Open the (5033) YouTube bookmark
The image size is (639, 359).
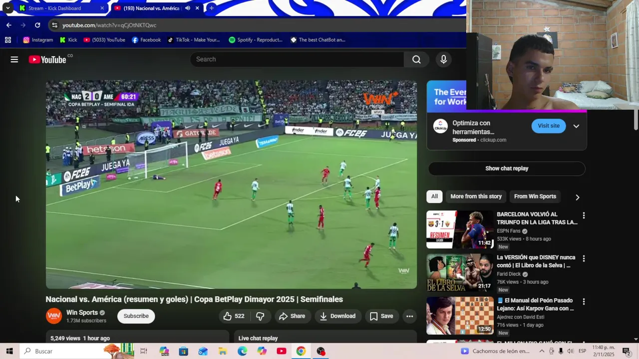point(104,40)
